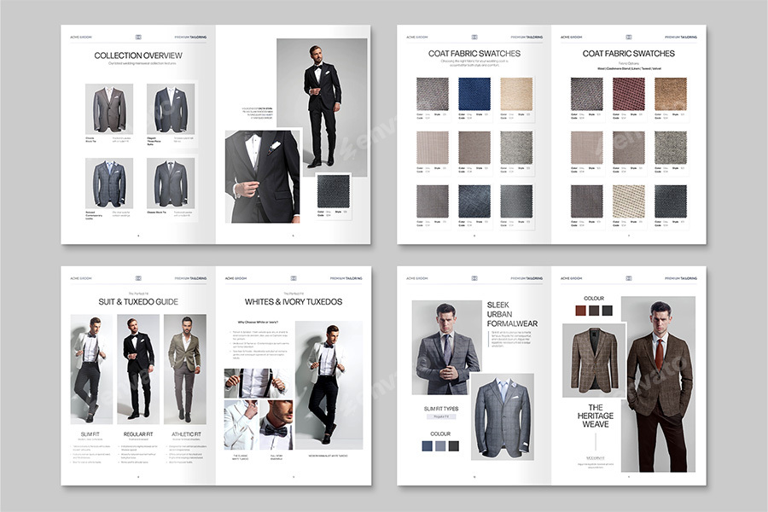Click the ACME GROOM wordmark on Collection Overview header
This screenshot has width=768, height=512.
click(81, 37)
